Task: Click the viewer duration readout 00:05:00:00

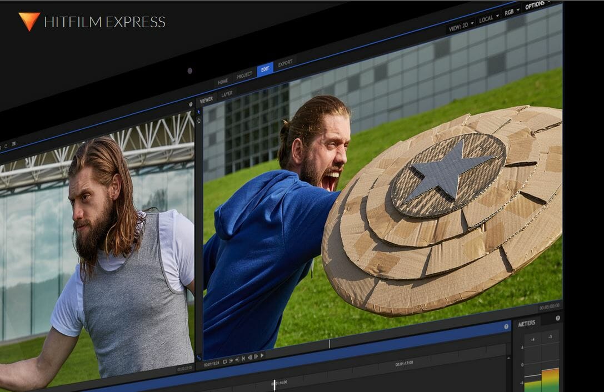Action: 550,307
